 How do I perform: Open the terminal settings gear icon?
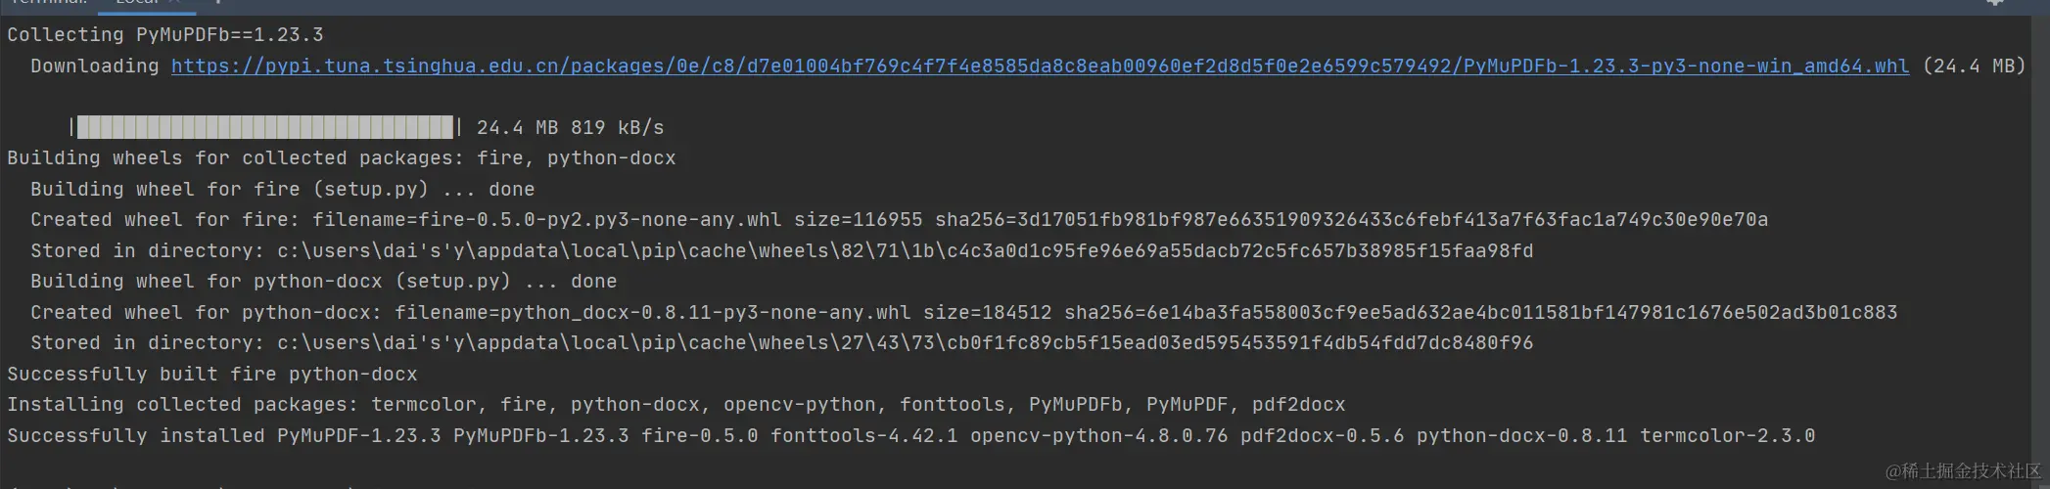coord(1995,3)
